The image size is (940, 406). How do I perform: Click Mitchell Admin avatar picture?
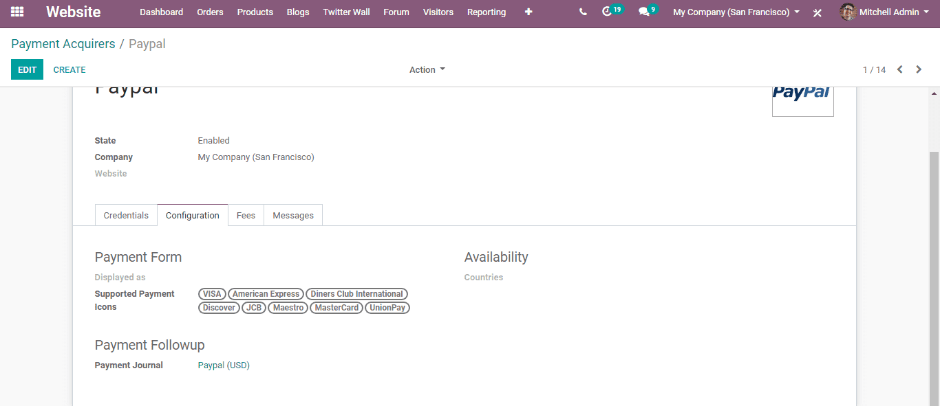(848, 12)
